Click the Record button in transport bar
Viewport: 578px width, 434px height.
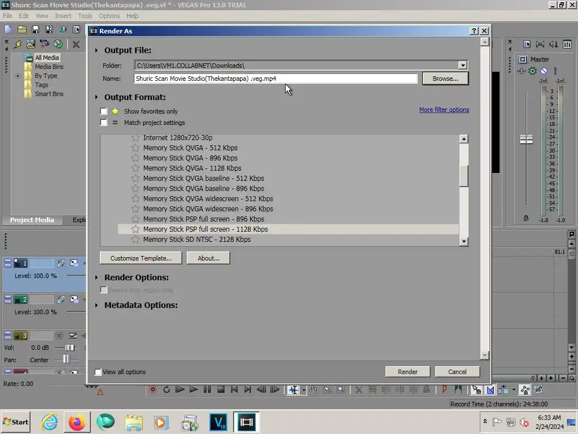click(x=153, y=389)
